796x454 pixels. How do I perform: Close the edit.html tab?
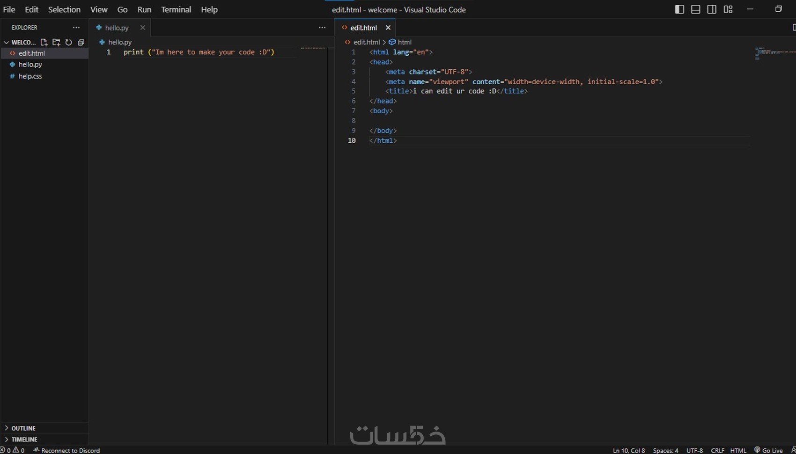coord(388,28)
